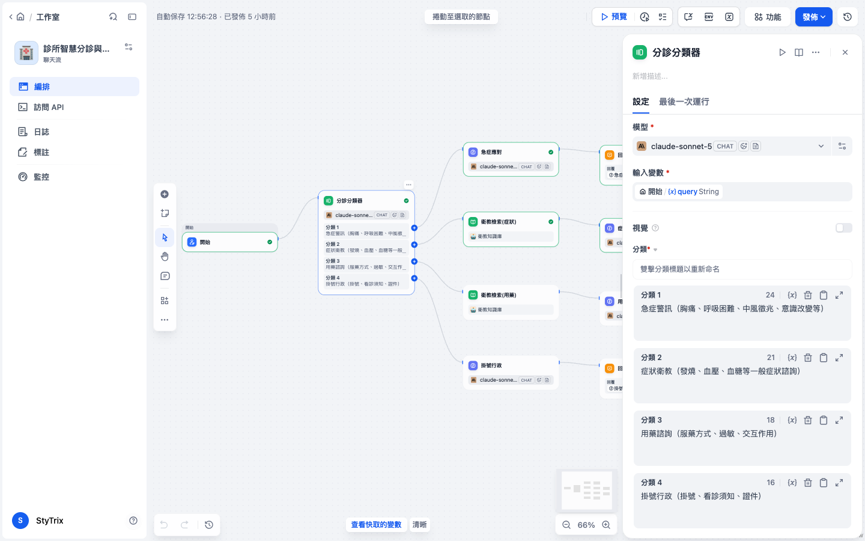Redo the canvas action
Screen dimensions: 865x541
point(184,525)
